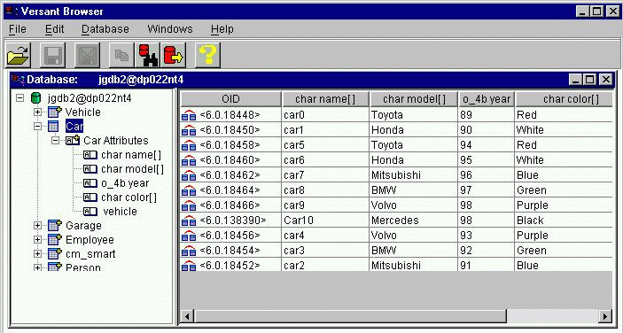Maximize the Database inner window
Screen dimensions: 623x333
click(x=590, y=80)
